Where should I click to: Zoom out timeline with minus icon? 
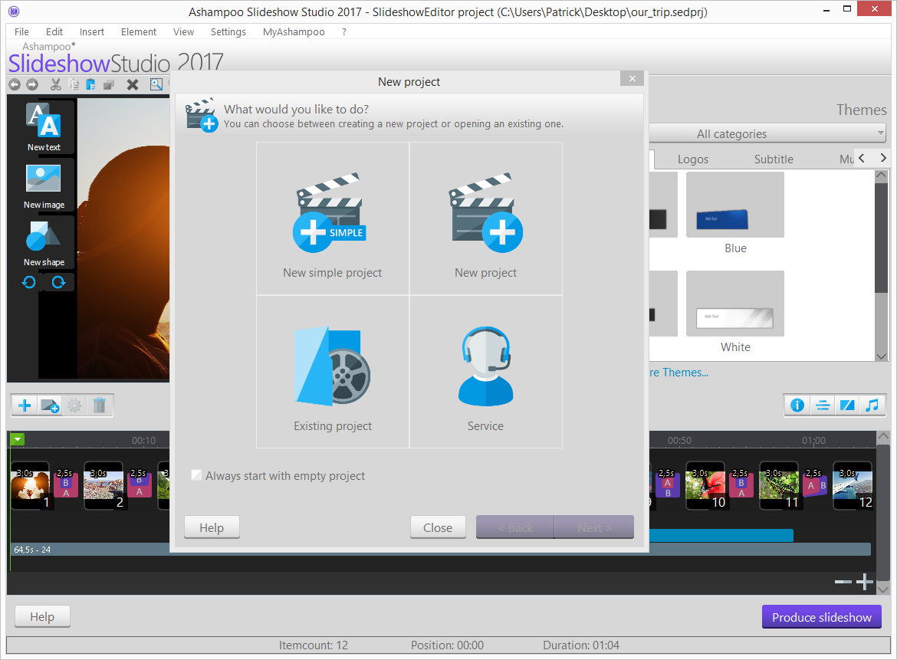click(843, 583)
